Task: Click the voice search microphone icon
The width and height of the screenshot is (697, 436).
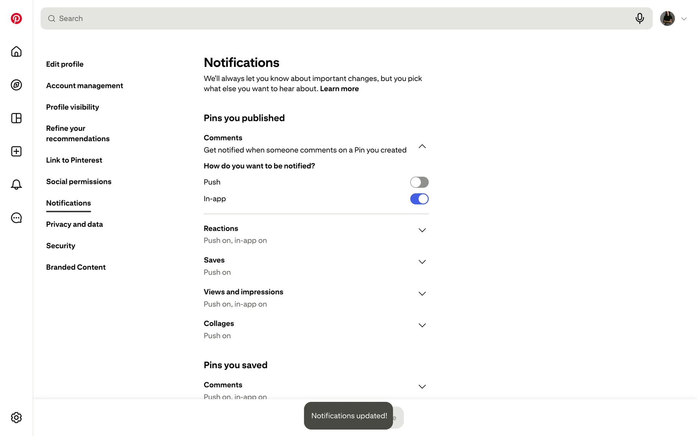Action: tap(640, 19)
